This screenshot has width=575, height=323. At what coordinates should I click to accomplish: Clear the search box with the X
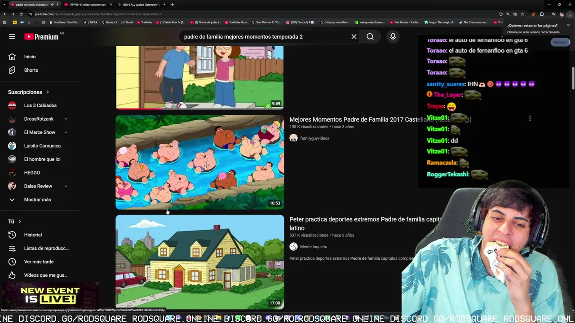pos(354,37)
